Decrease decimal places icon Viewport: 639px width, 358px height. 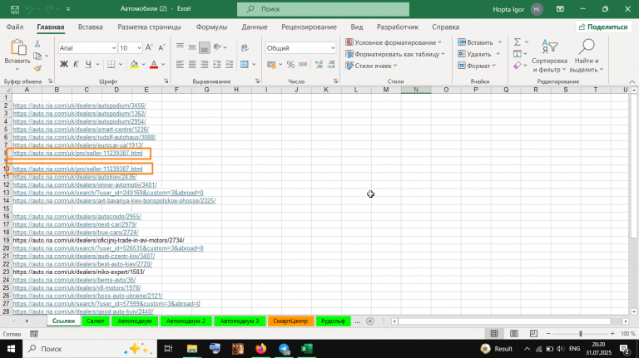point(331,64)
